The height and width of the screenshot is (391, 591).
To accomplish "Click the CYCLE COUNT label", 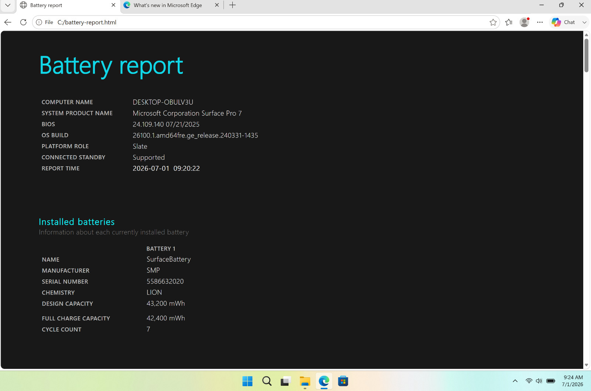I will point(62,330).
